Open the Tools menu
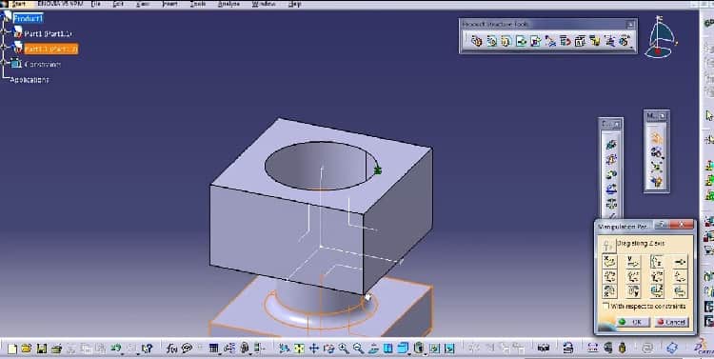 click(x=198, y=4)
